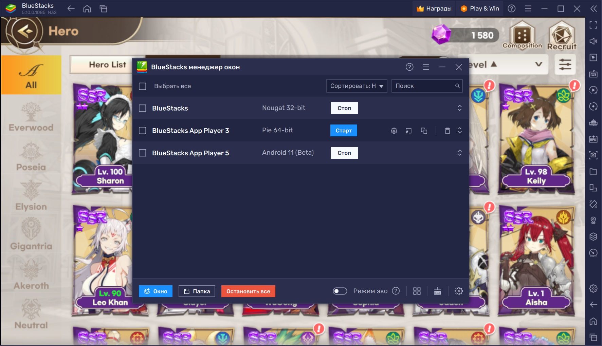The height and width of the screenshot is (346, 602).
Task: Open game controls keyboard icon
Action: (593, 74)
